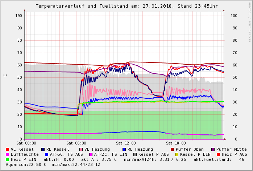Select the dark blue RL Kessel legend square
Image resolution: width=253 pixels, height=171 pixels.
point(43,149)
